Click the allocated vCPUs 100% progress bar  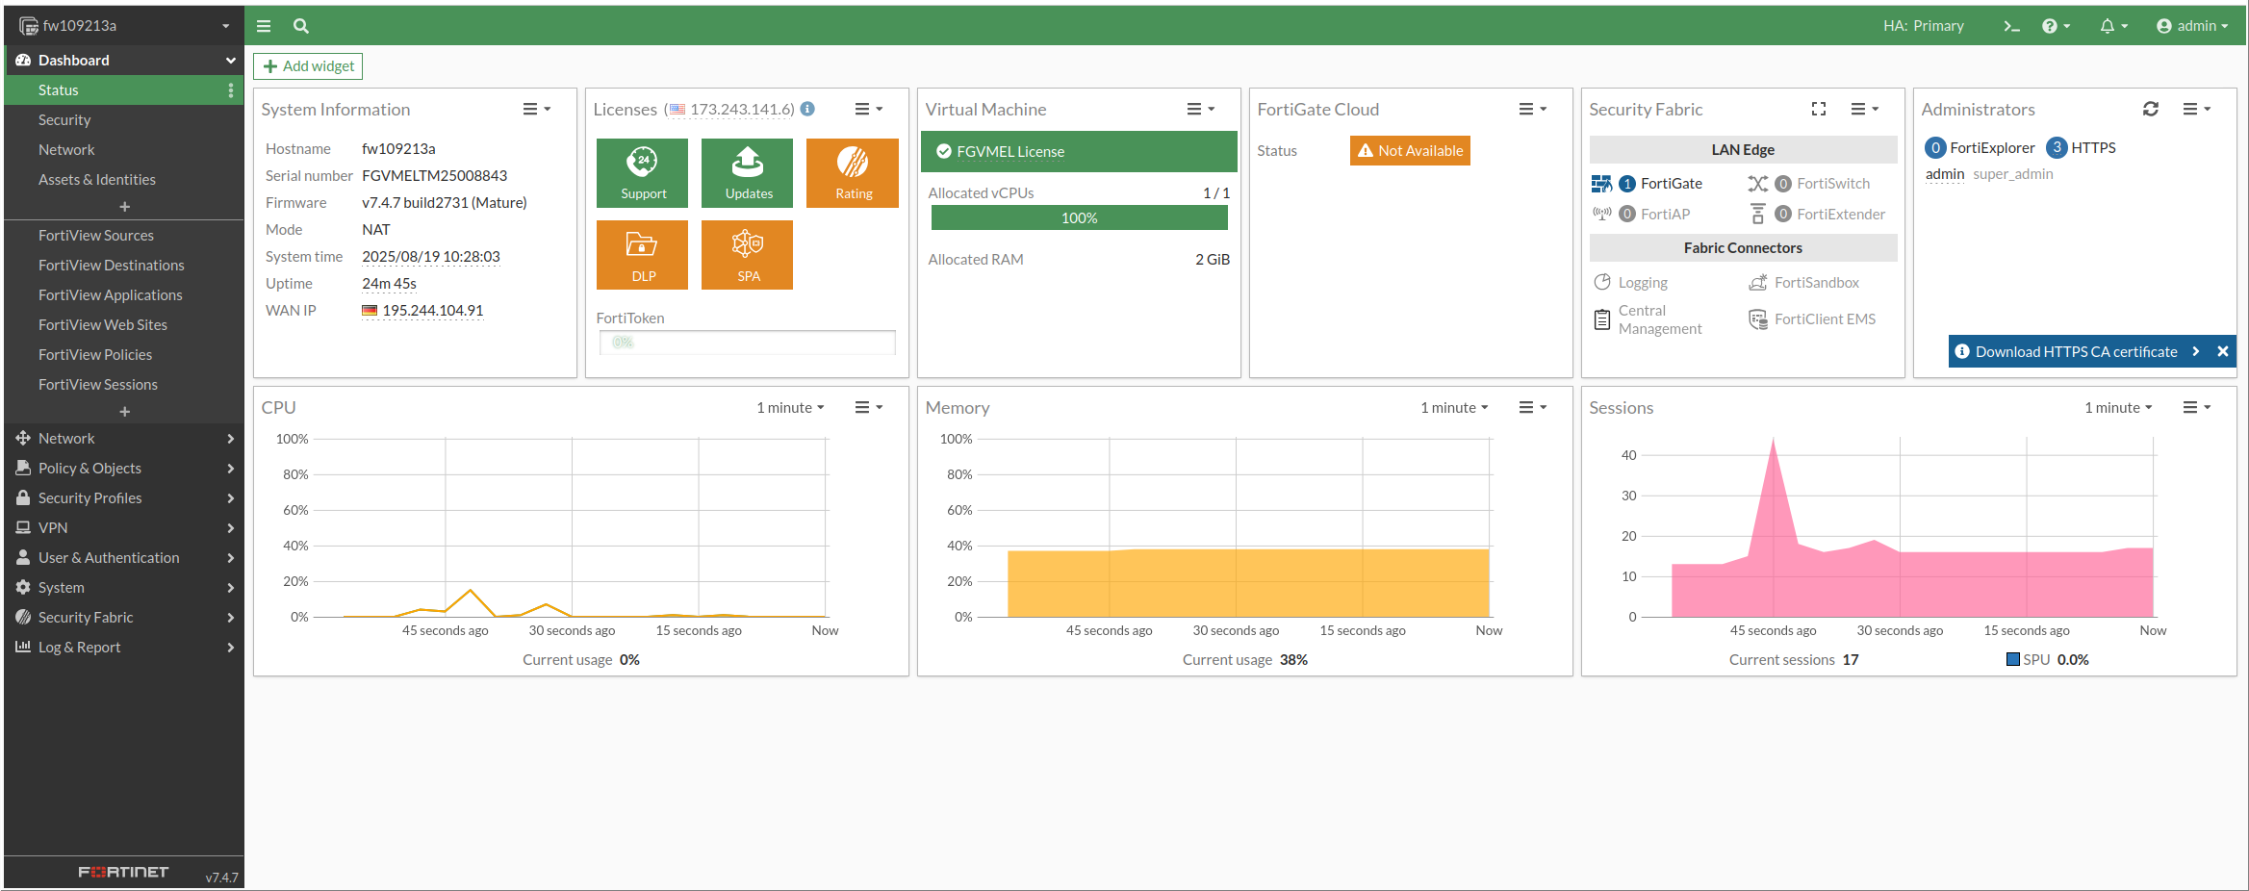pos(1079,218)
